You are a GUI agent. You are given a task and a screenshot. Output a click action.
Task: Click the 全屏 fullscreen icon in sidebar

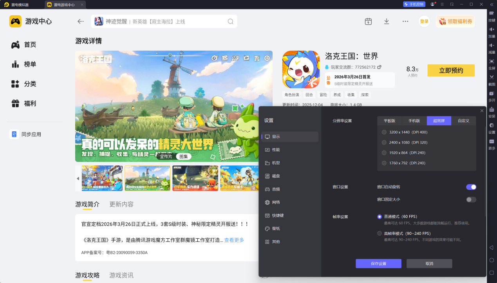(x=492, y=62)
